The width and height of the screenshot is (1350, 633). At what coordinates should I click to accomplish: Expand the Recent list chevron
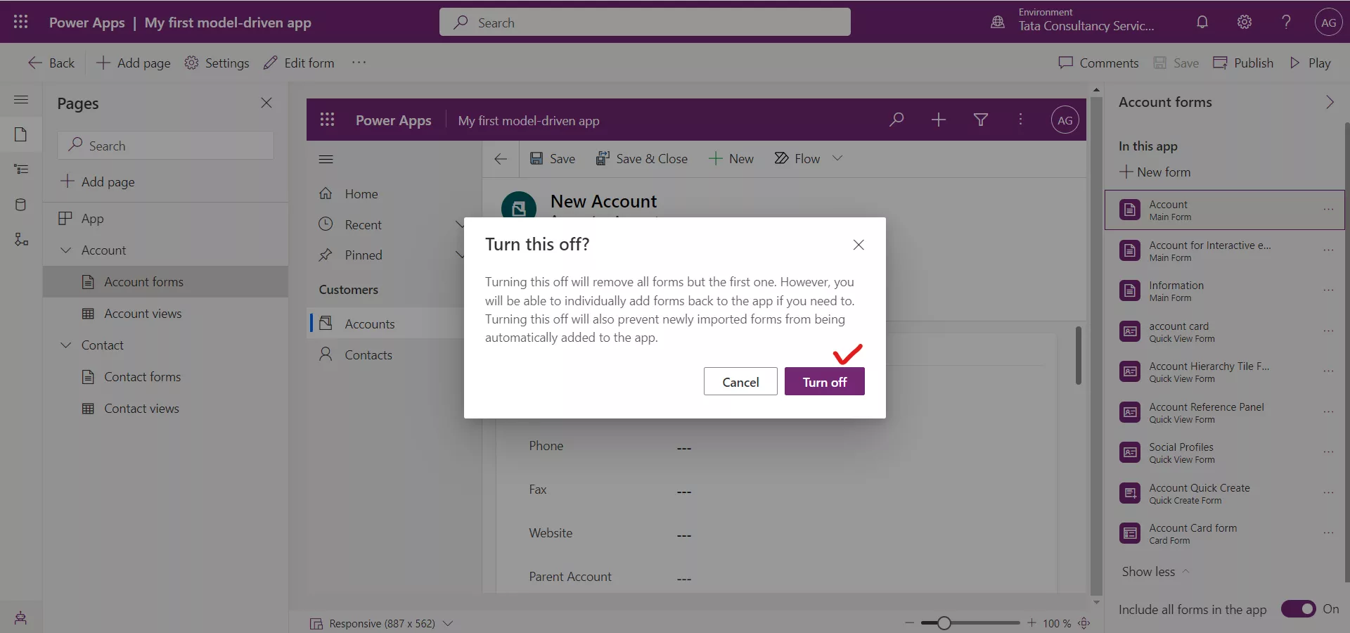460,224
